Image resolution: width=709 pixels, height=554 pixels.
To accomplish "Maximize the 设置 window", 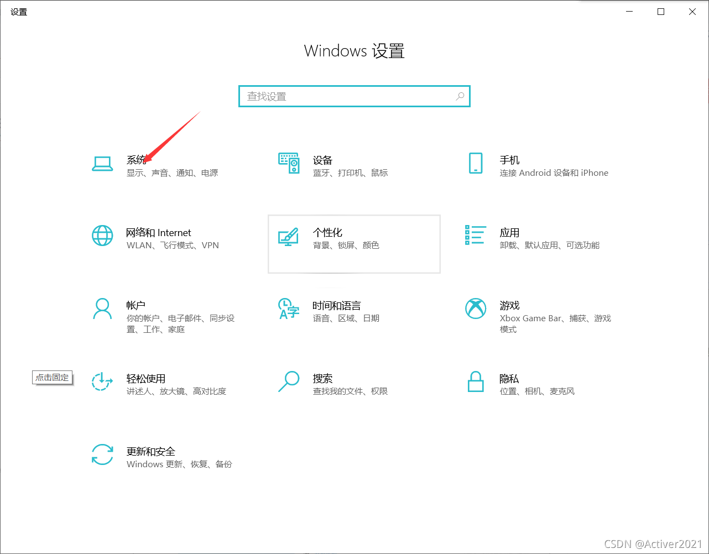I will point(661,12).
